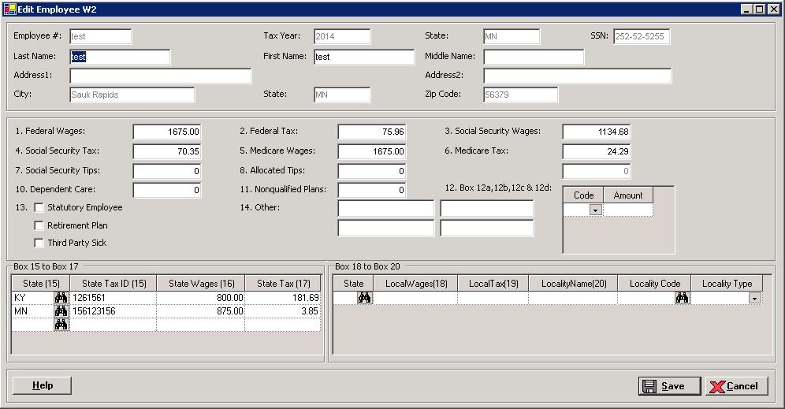Click the Dependent Care field
785x409 pixels.
(x=167, y=190)
